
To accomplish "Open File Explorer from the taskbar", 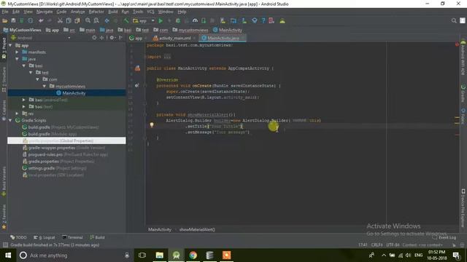I will pos(160,255).
